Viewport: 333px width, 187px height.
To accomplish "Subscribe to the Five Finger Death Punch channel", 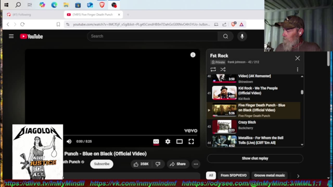I will (102, 164).
